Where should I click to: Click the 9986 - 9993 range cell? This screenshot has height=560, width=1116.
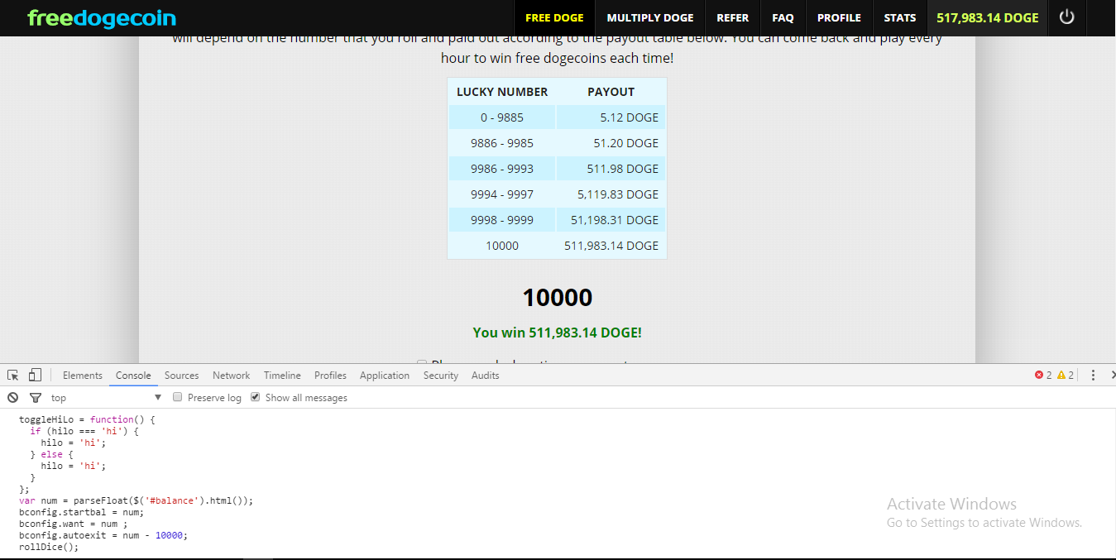pos(502,169)
